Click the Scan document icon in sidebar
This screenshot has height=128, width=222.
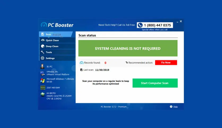tap(42, 34)
